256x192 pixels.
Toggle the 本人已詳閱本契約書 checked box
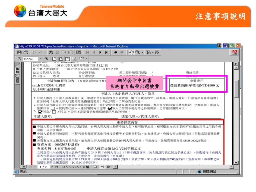pyautogui.click(x=110, y=108)
